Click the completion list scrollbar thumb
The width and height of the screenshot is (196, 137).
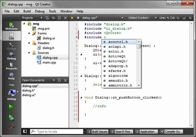point(139,46)
